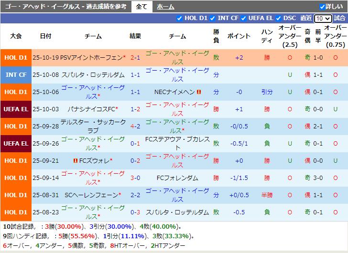
Task: Click red card icon beside FCズヴォレ
Action: tap(76, 161)
